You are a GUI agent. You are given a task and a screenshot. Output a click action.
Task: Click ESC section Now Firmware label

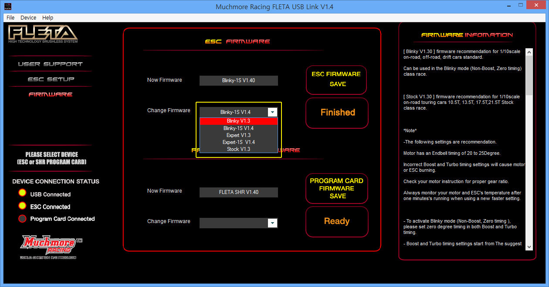click(165, 80)
